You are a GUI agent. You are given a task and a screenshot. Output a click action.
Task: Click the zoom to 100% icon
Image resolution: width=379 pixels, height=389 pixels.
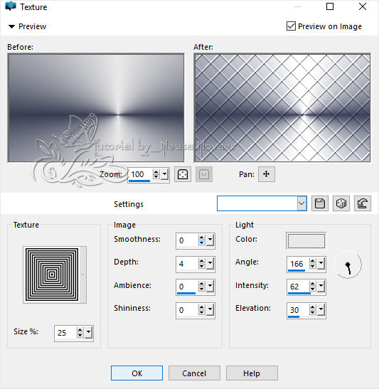[204, 174]
